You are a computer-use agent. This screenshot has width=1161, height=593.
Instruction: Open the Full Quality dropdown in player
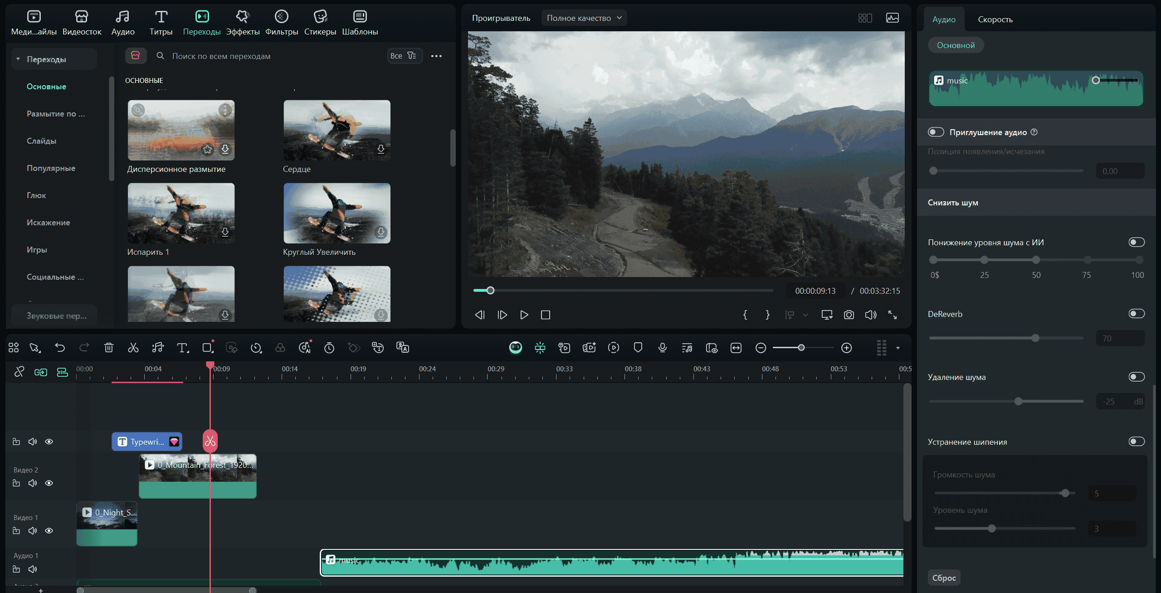pyautogui.click(x=584, y=18)
